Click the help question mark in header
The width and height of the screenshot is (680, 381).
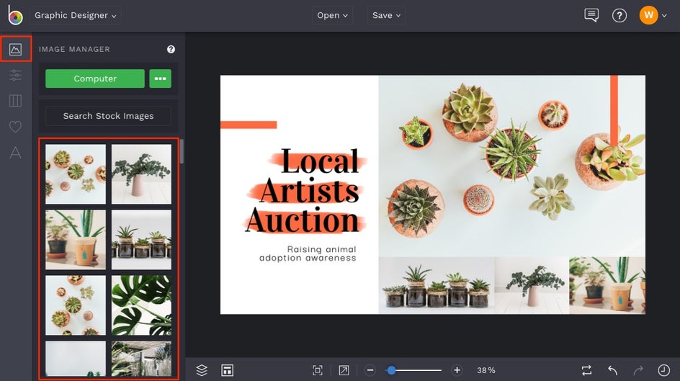[619, 15]
